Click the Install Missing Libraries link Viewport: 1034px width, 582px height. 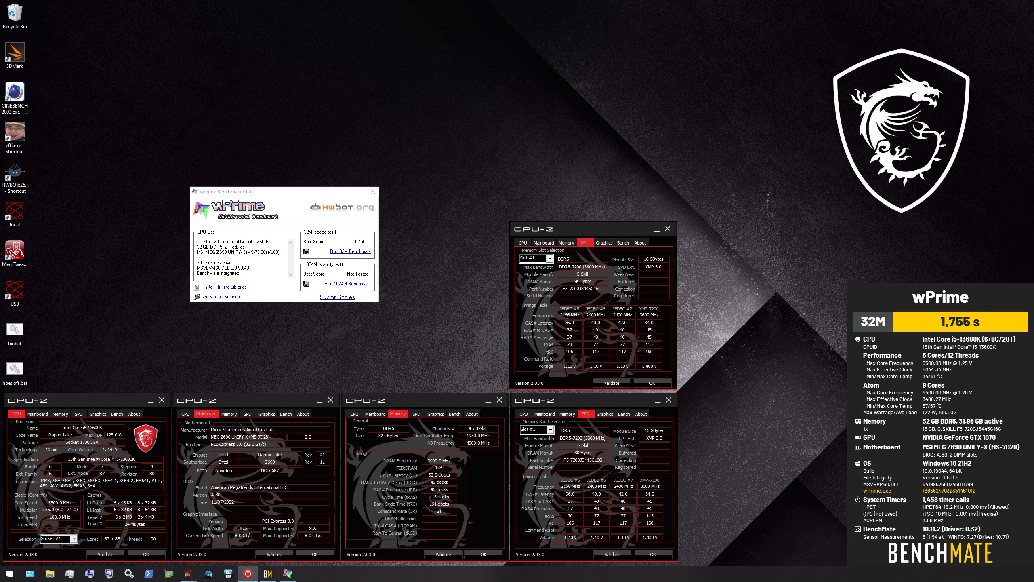(225, 287)
